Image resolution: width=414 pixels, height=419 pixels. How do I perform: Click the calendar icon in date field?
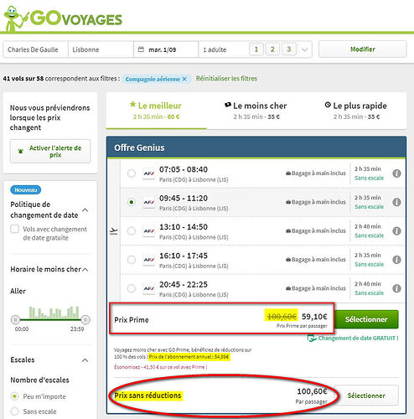pyautogui.click(x=141, y=49)
